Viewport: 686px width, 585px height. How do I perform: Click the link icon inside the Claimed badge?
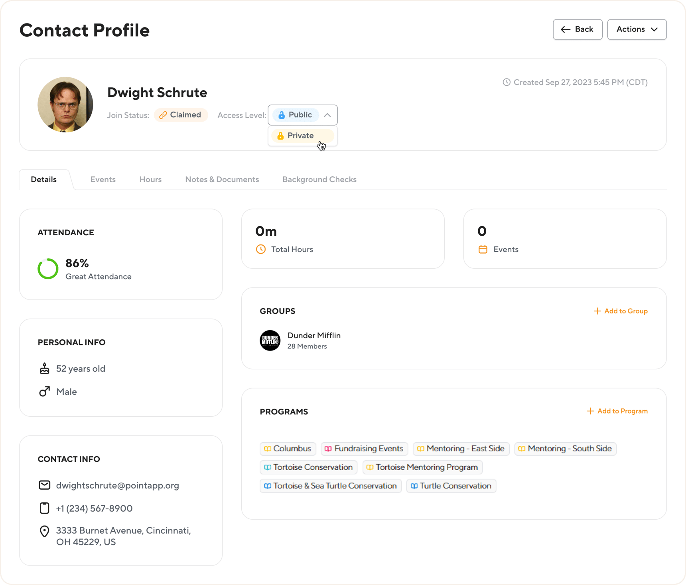click(163, 115)
